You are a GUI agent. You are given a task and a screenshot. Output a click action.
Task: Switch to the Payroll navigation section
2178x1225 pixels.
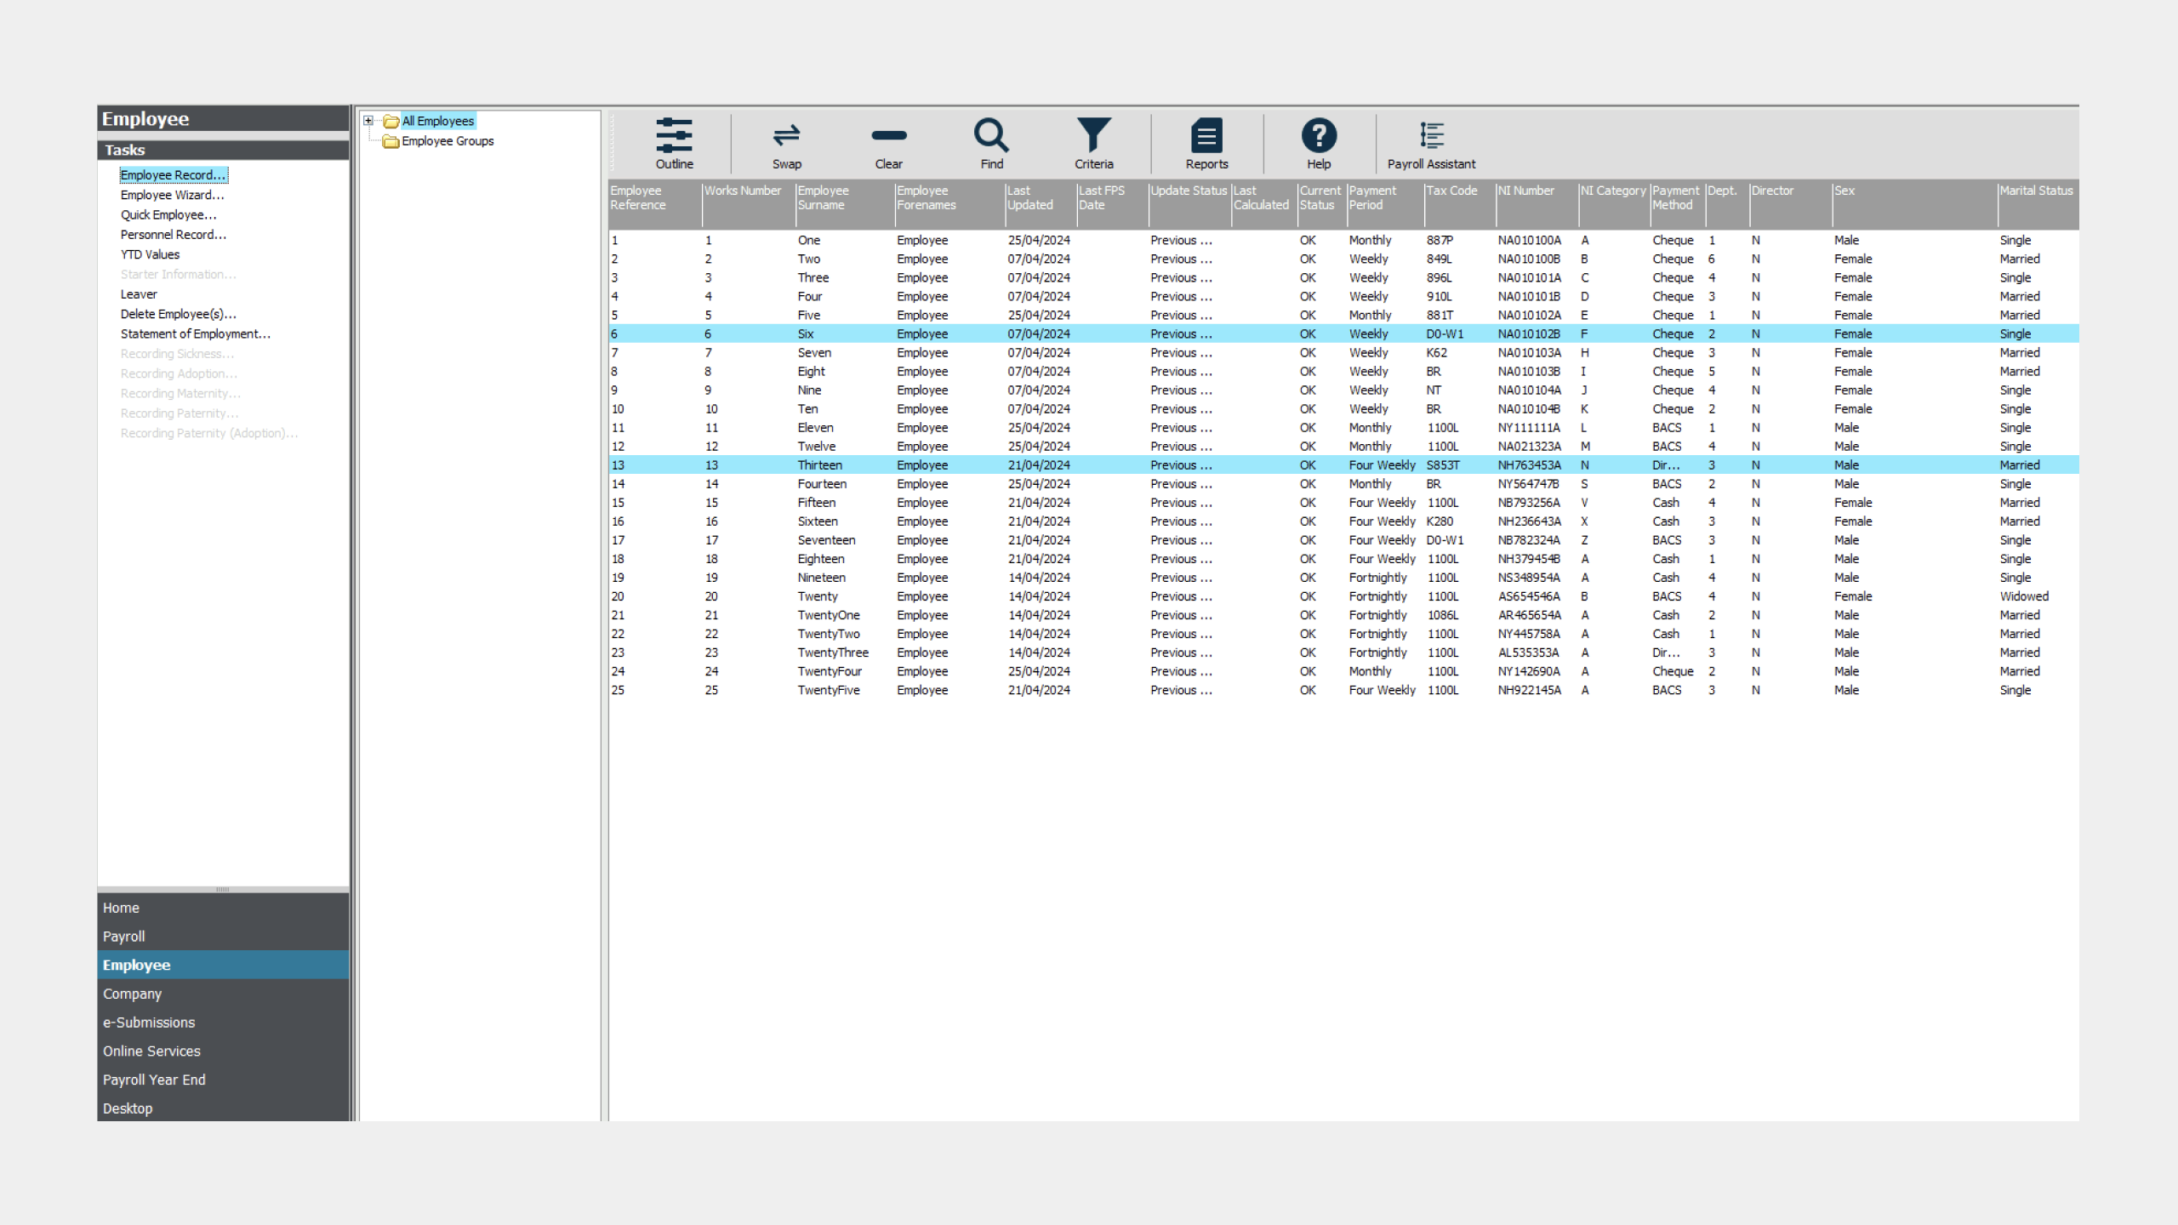point(124,936)
